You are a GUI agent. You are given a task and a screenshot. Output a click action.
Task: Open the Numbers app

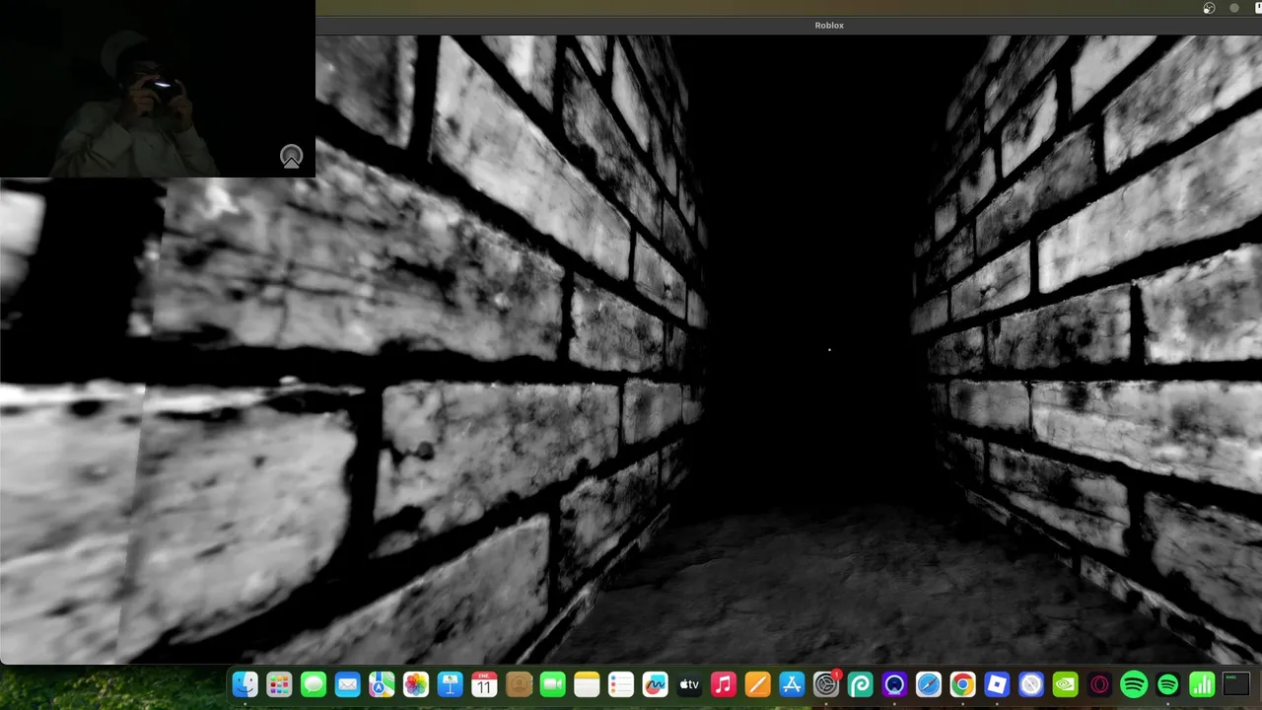[x=1202, y=684]
